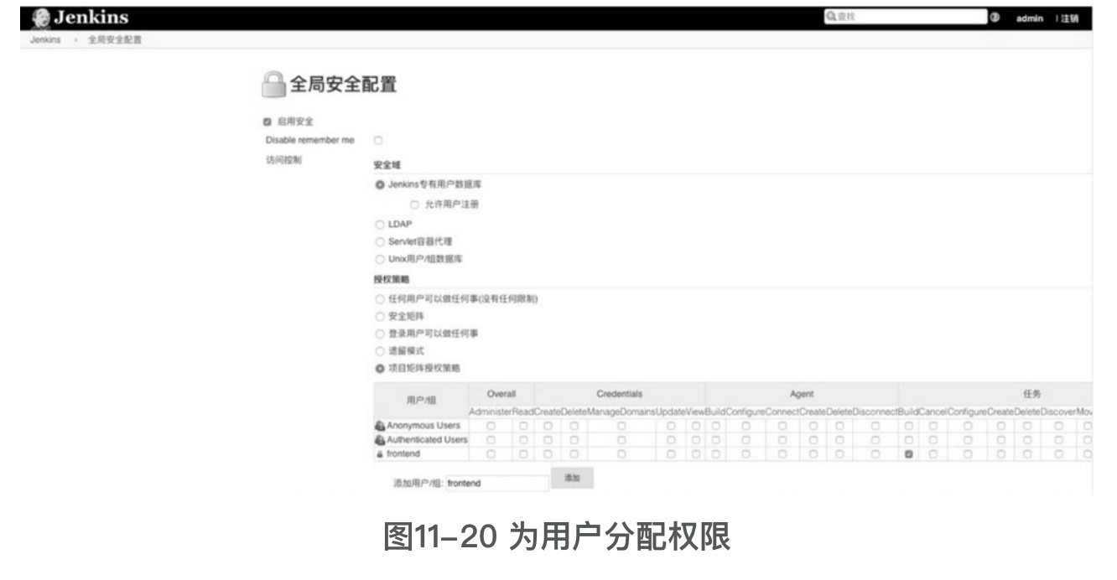Check Agent Configure for frontend row

click(746, 453)
